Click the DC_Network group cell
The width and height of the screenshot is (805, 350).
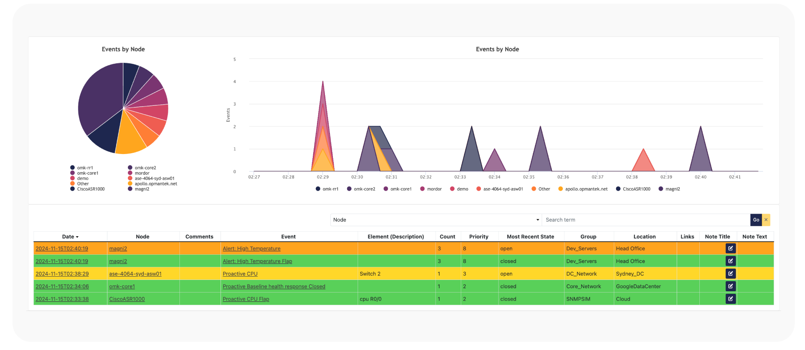point(589,274)
